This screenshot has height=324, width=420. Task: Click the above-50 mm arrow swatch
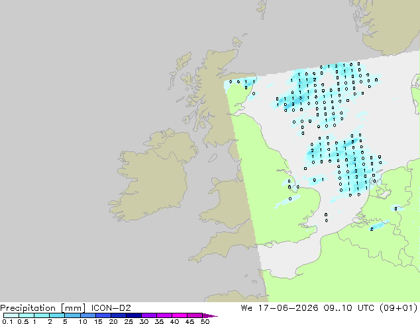click(x=210, y=315)
